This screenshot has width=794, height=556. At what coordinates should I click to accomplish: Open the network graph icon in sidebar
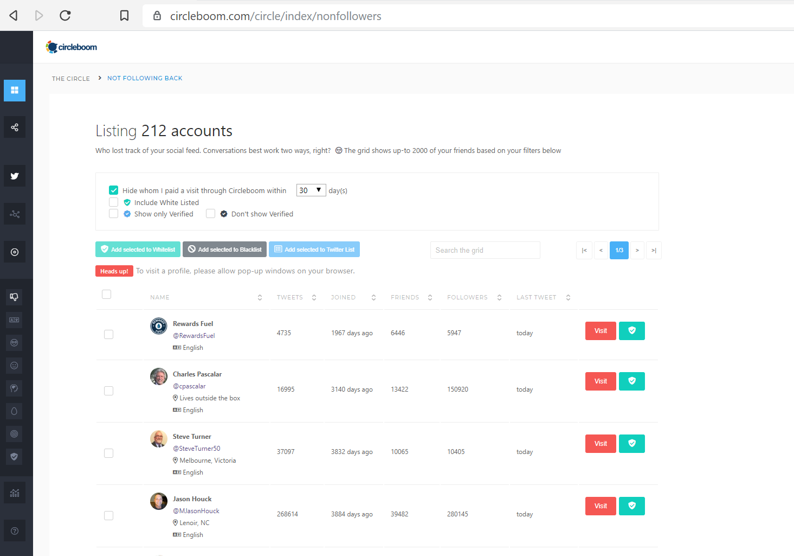coord(15,214)
